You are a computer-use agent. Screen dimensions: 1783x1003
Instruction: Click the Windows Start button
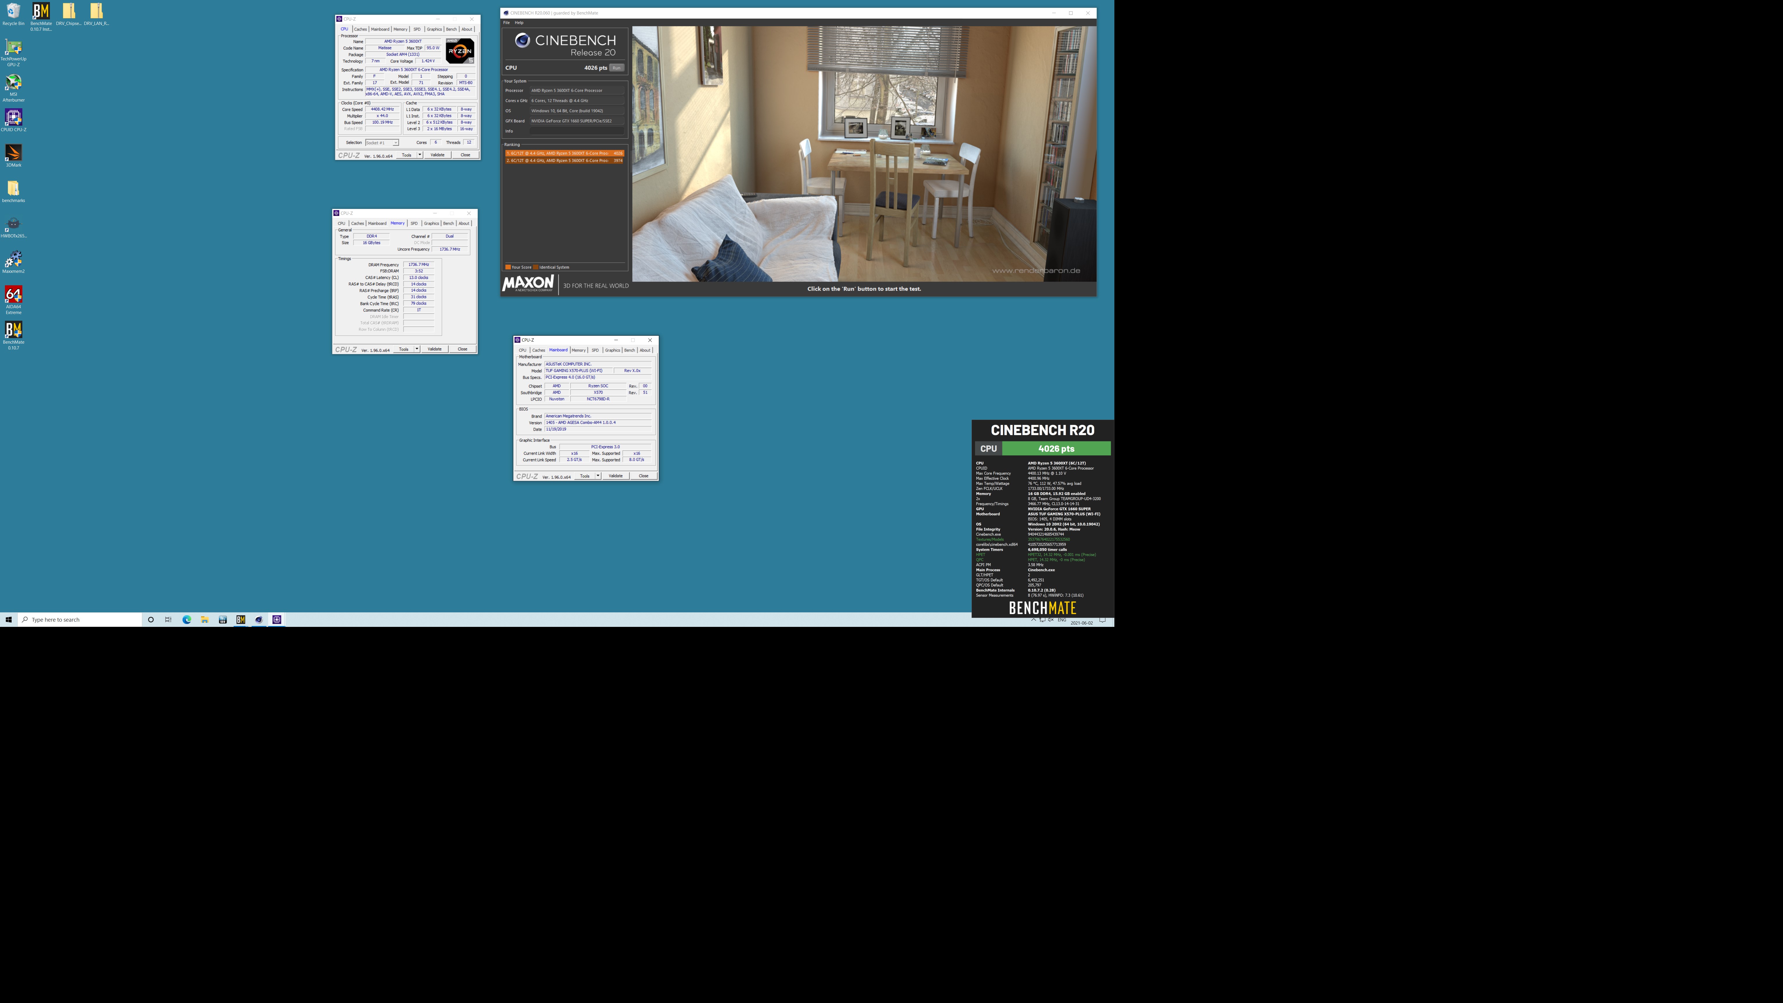pyautogui.click(x=8, y=620)
